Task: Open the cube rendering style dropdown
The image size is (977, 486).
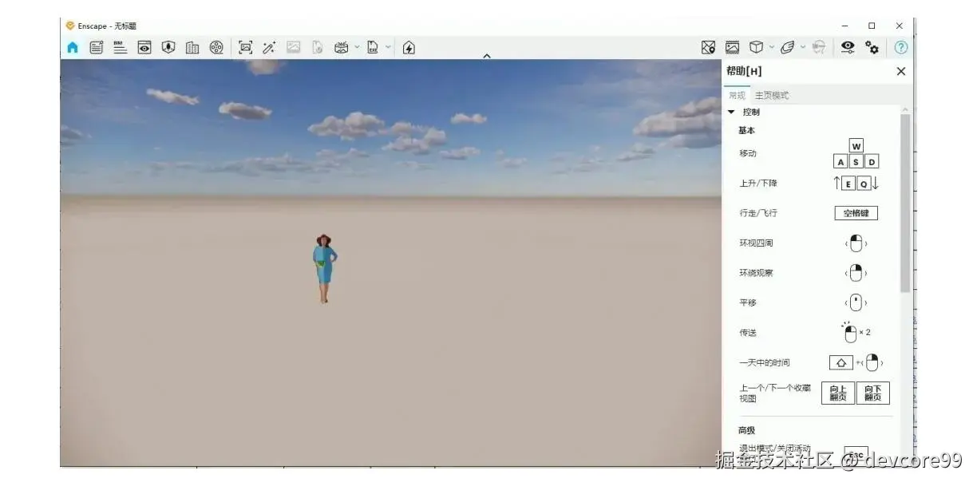Action: pyautogui.click(x=771, y=46)
